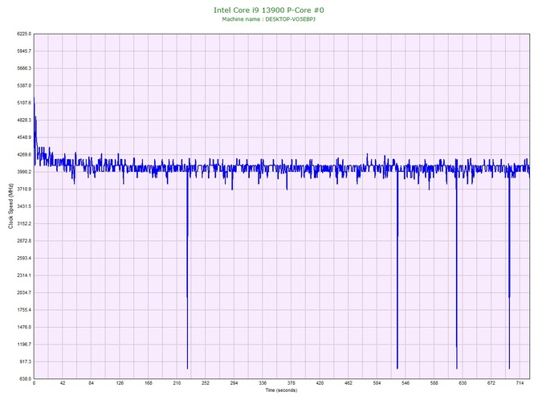Click the 'Machine name : DESKTOP-VO5EBPJ' subtitle
Viewport: 538px width, 404px height.
tap(269, 19)
